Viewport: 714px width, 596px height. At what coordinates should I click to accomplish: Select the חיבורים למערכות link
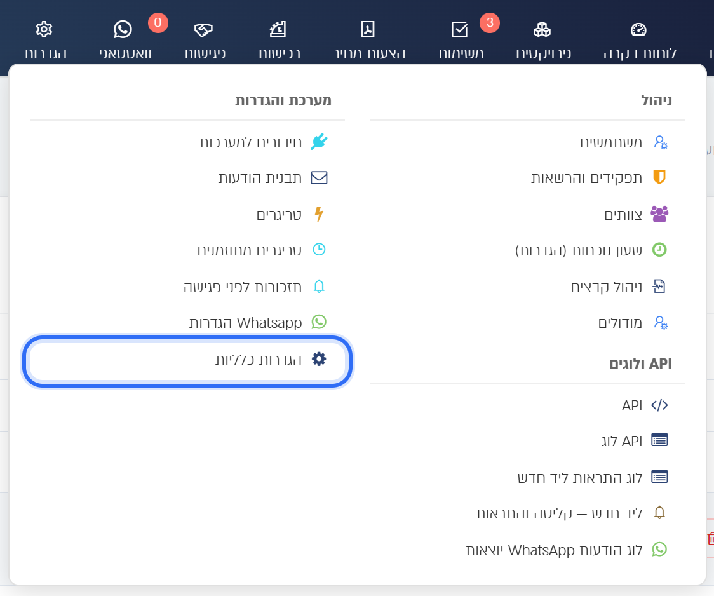[x=250, y=142]
